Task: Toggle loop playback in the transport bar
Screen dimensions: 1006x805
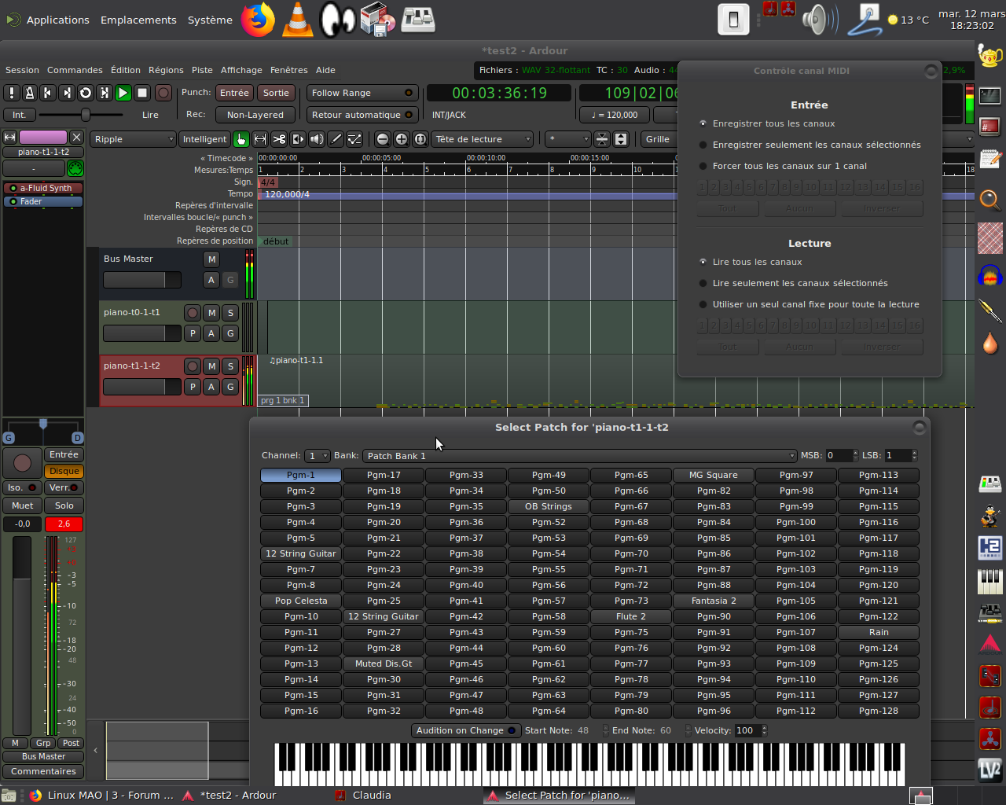Action: point(86,93)
